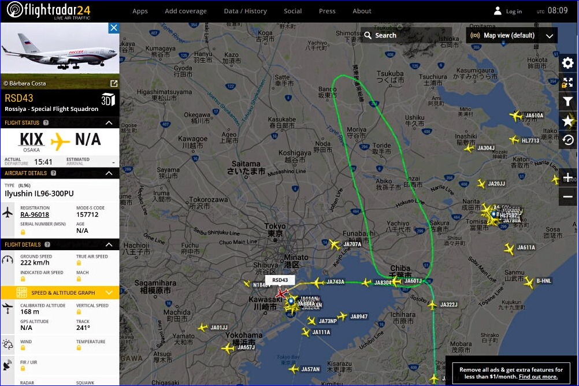Zoom in on the map

567,178
